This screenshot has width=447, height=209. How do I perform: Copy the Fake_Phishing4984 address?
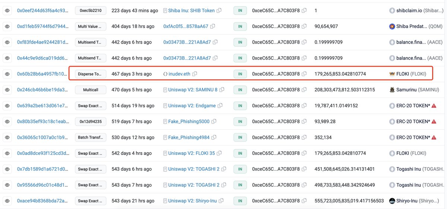point(214,137)
